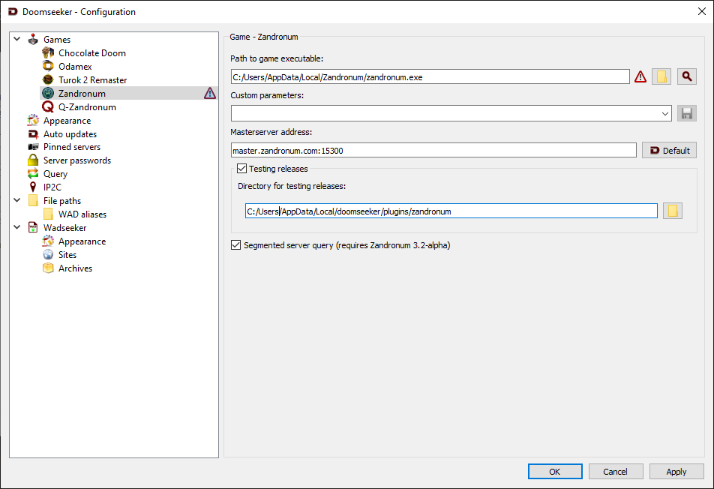Click the Sites globe icon

pos(48,254)
